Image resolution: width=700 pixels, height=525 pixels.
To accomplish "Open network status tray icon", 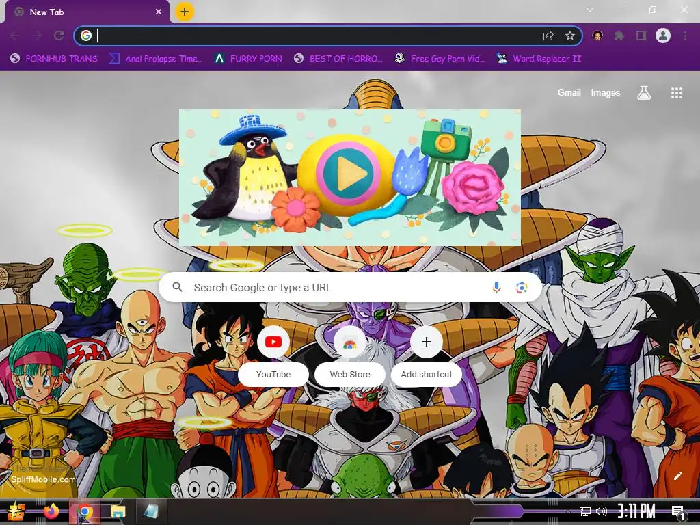I will 585,511.
